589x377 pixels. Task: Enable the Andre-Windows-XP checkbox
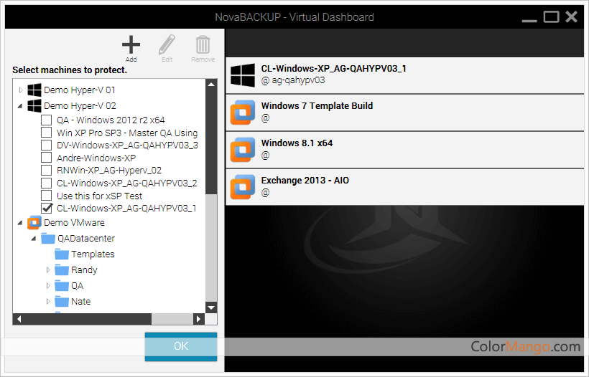[47, 158]
